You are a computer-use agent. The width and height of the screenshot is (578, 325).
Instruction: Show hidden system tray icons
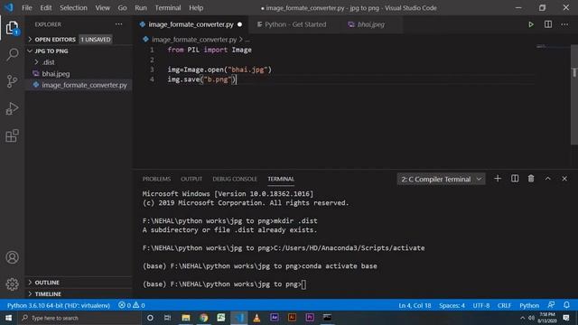click(x=522, y=318)
